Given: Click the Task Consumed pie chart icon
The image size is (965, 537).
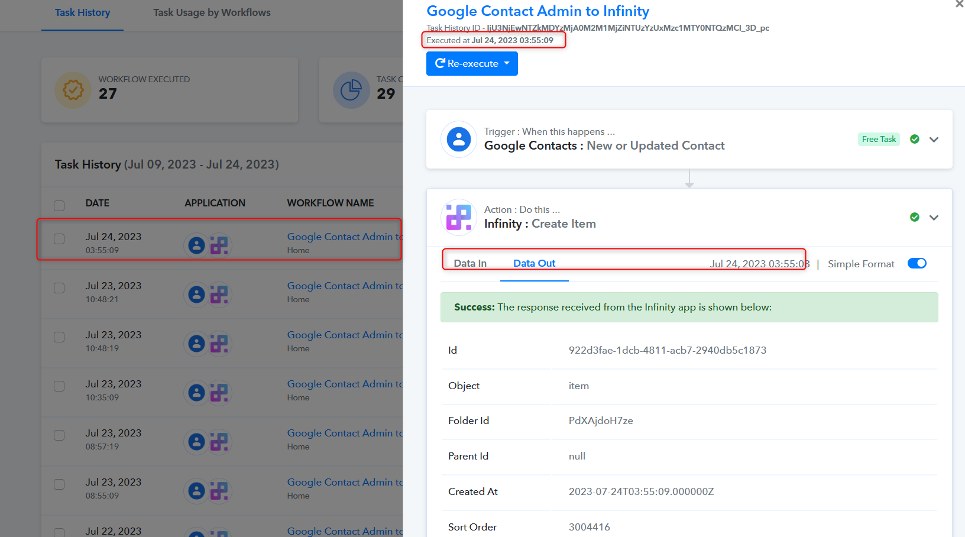Looking at the screenshot, I should point(351,90).
